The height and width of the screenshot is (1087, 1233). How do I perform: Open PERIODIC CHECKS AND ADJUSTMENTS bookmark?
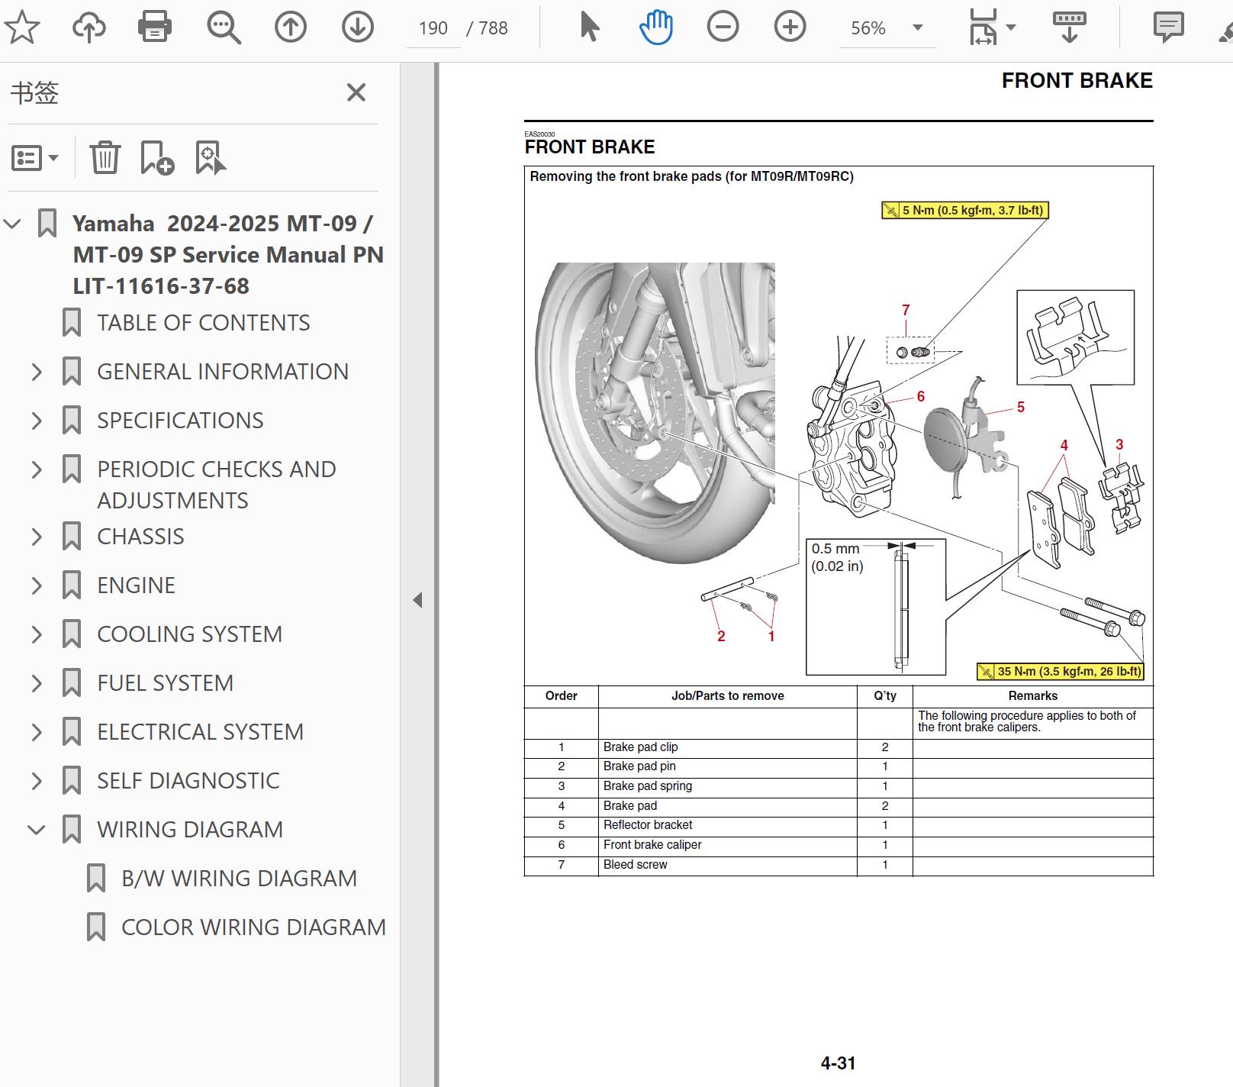point(217,485)
